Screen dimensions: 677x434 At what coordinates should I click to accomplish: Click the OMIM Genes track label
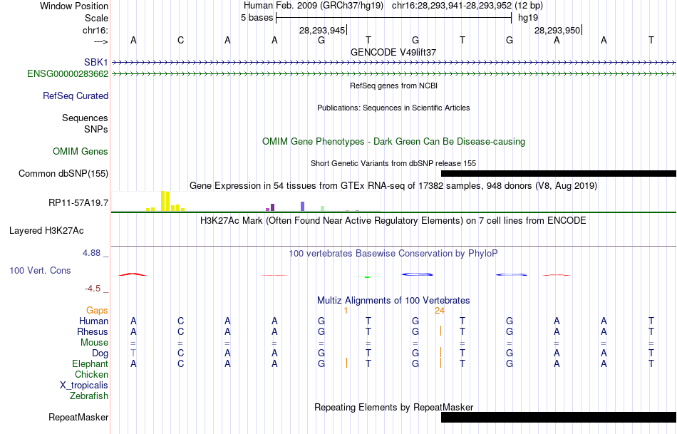pos(81,151)
